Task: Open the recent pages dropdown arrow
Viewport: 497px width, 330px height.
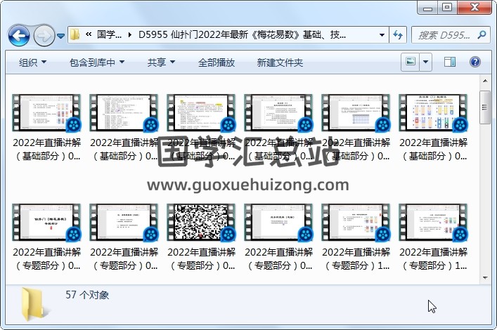Action: [x=61, y=35]
